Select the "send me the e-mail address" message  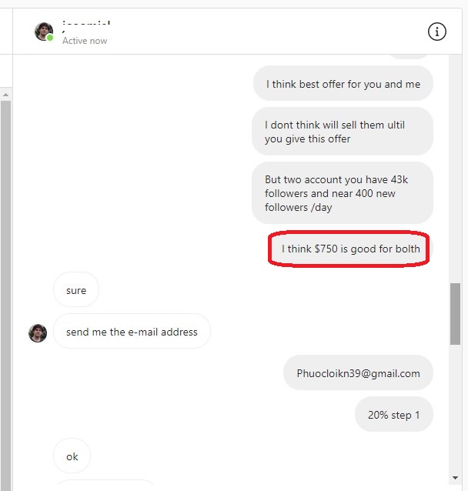(132, 332)
